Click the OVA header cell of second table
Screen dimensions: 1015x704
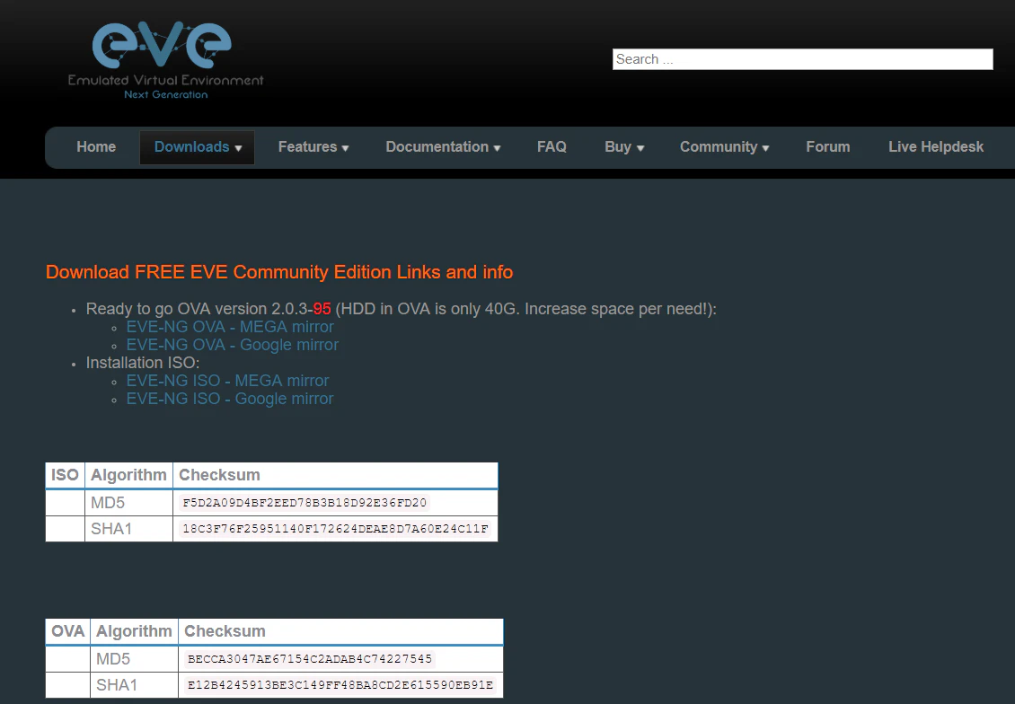click(68, 631)
